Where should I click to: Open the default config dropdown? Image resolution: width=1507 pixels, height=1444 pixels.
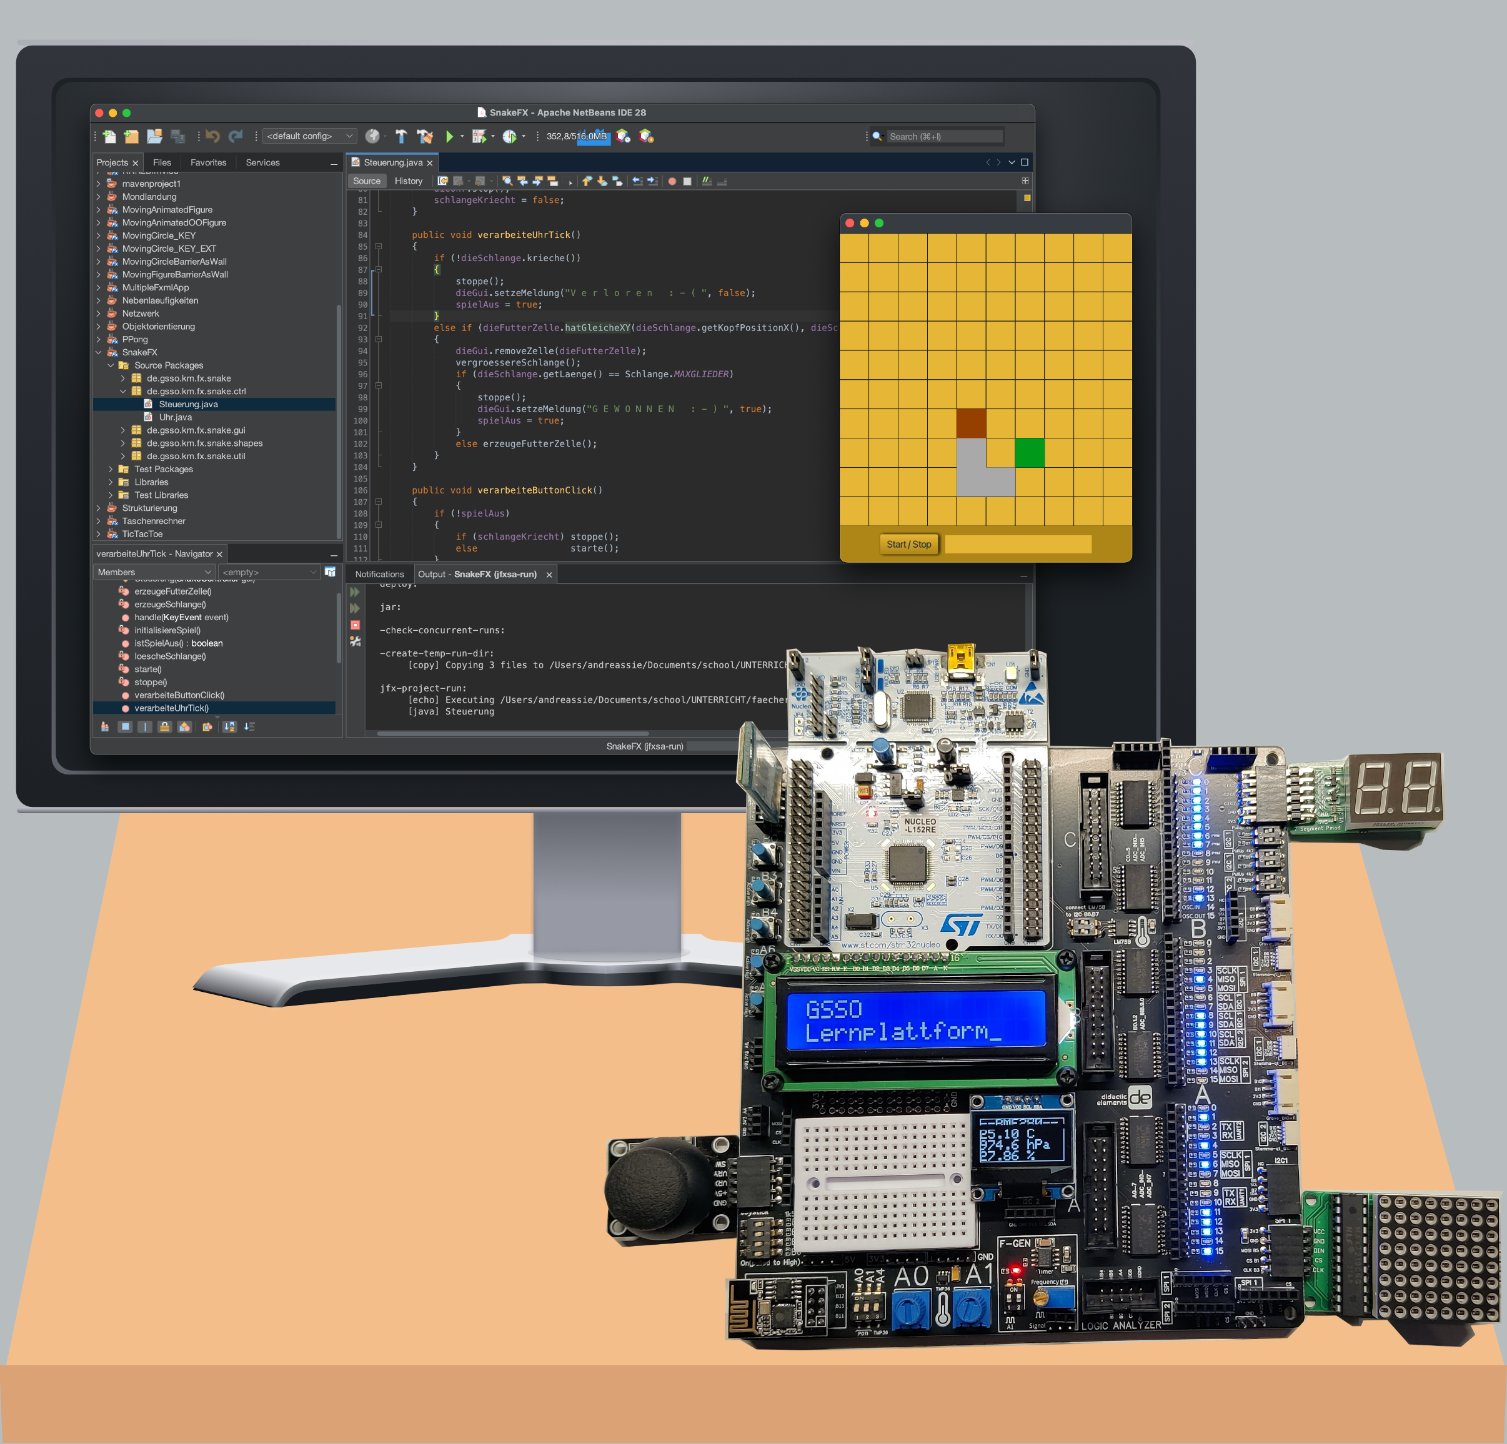(310, 136)
